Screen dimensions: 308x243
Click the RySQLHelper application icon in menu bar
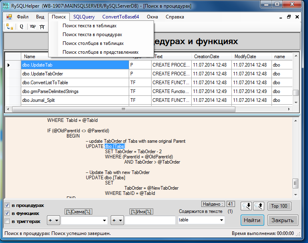(x=9, y=17)
